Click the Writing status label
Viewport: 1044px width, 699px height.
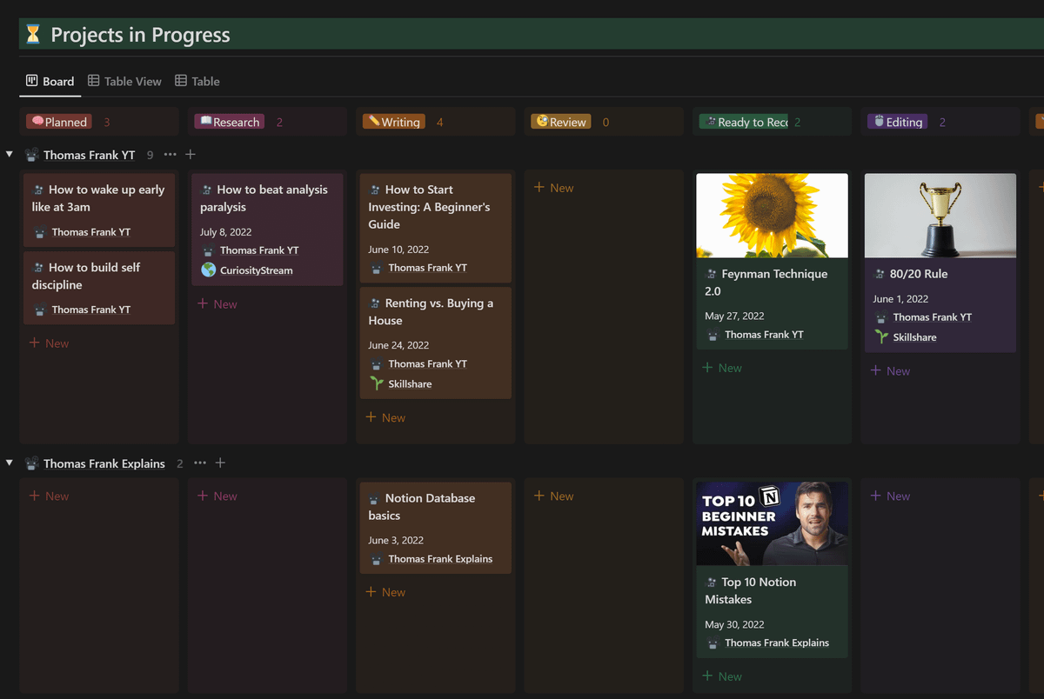point(394,122)
